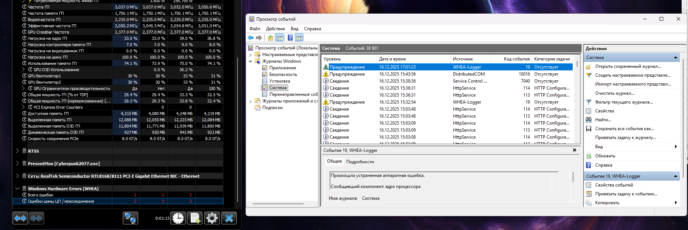This screenshot has width=688, height=230.
Task: Toggle the Actions pane toolbar icon
Action: pos(299,38)
